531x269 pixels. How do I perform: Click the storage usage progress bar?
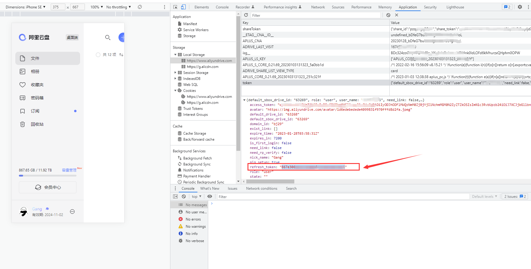tap(48, 176)
